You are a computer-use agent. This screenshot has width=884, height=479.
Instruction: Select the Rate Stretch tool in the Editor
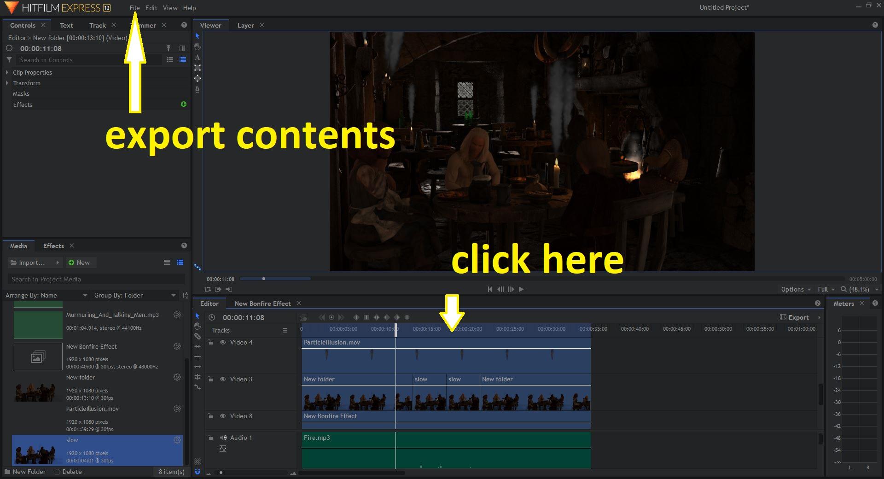(198, 387)
